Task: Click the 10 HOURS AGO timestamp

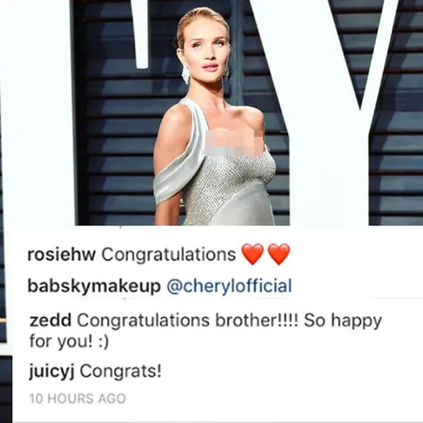Action: [x=77, y=399]
